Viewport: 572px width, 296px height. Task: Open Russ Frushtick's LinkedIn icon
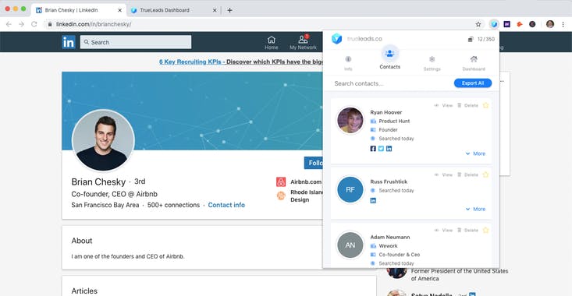coord(373,201)
